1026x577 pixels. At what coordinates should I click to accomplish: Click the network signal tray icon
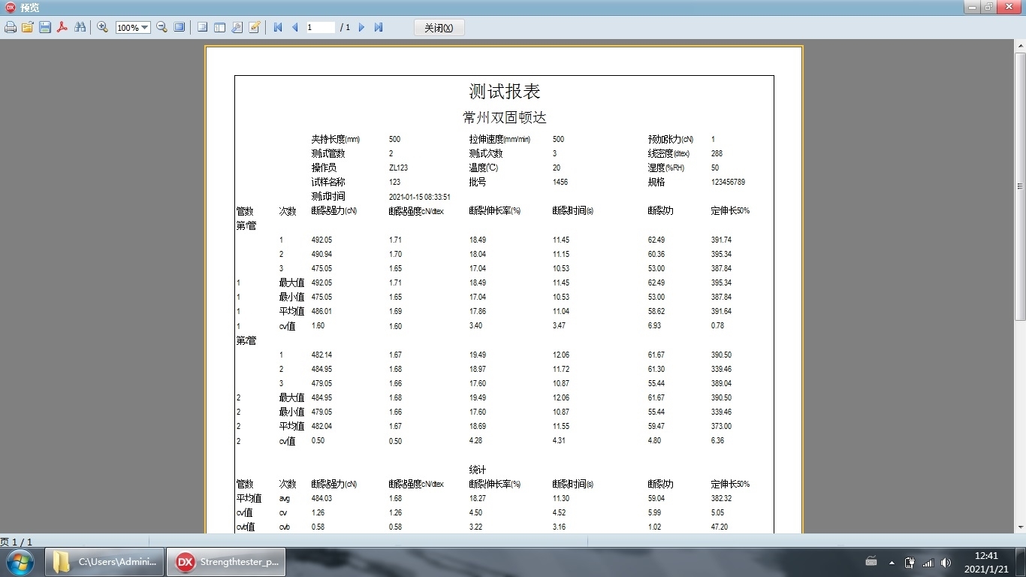tap(928, 562)
